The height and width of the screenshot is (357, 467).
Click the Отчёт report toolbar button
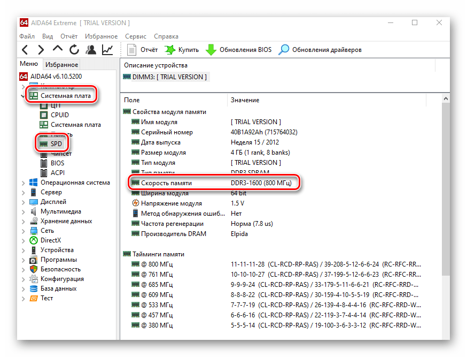coord(143,50)
